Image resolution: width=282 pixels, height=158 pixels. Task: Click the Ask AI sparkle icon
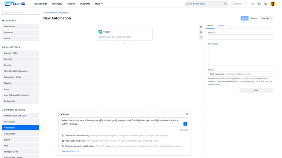point(62,114)
